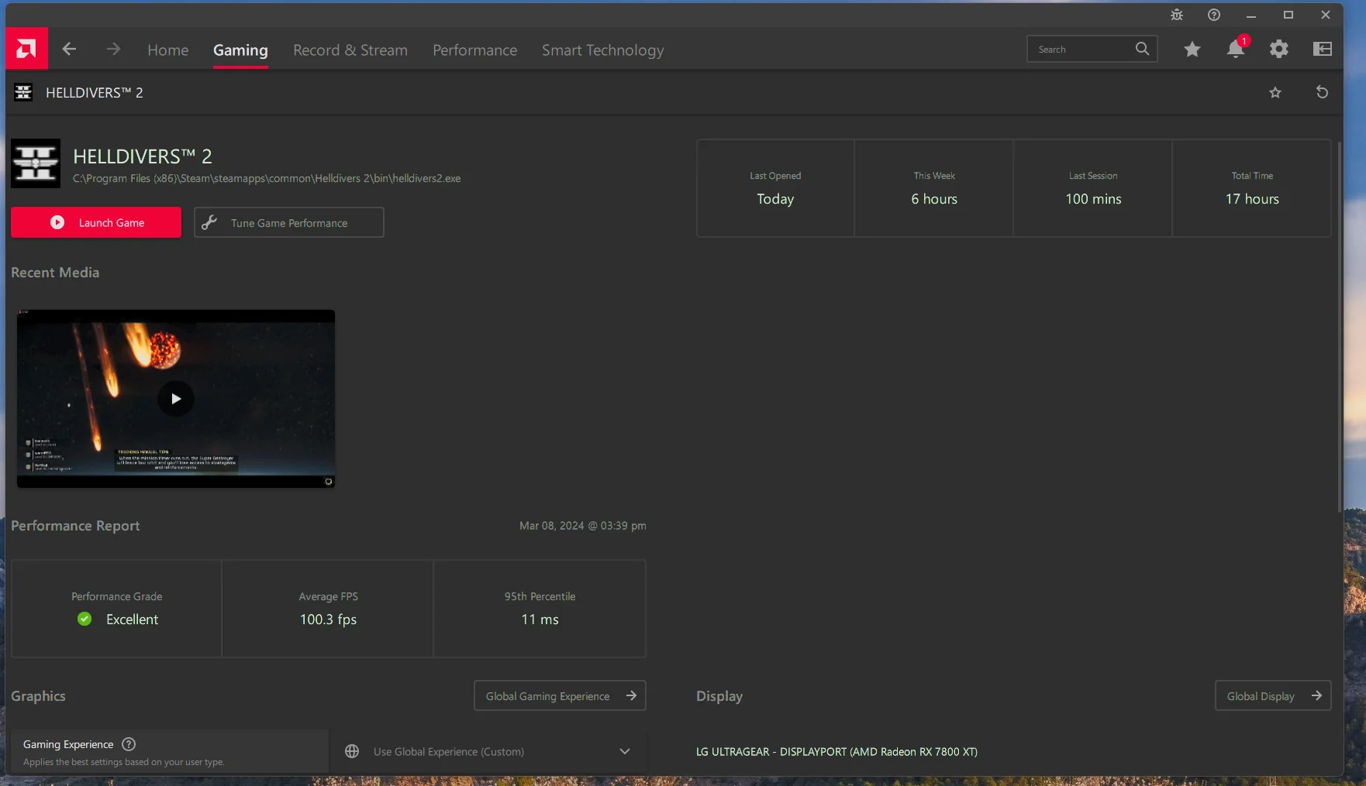Click the HELLDIVERS 2 breadcrumb icon

coord(23,93)
